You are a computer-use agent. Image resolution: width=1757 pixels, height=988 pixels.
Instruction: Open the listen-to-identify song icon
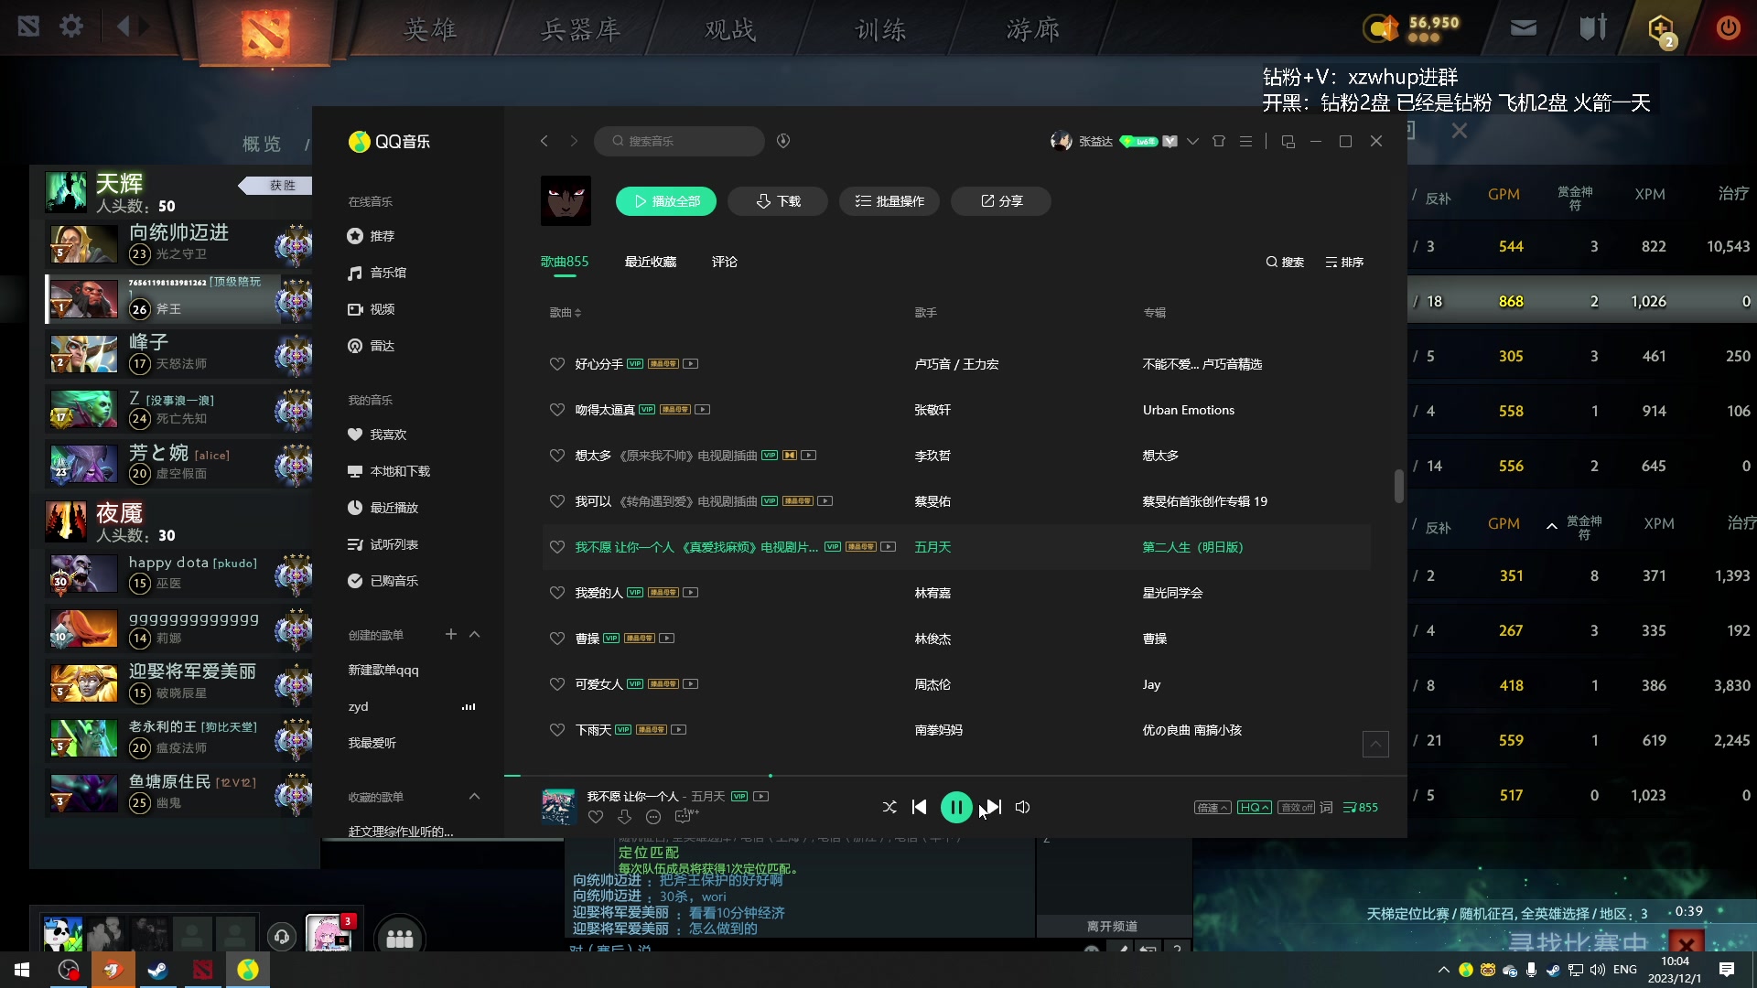click(x=783, y=141)
